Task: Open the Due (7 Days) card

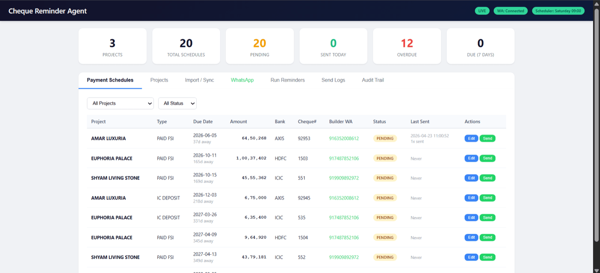Action: click(x=480, y=46)
